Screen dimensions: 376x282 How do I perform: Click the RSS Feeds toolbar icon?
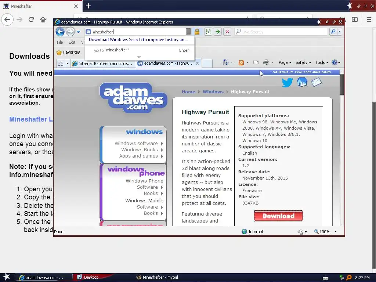pos(241,62)
